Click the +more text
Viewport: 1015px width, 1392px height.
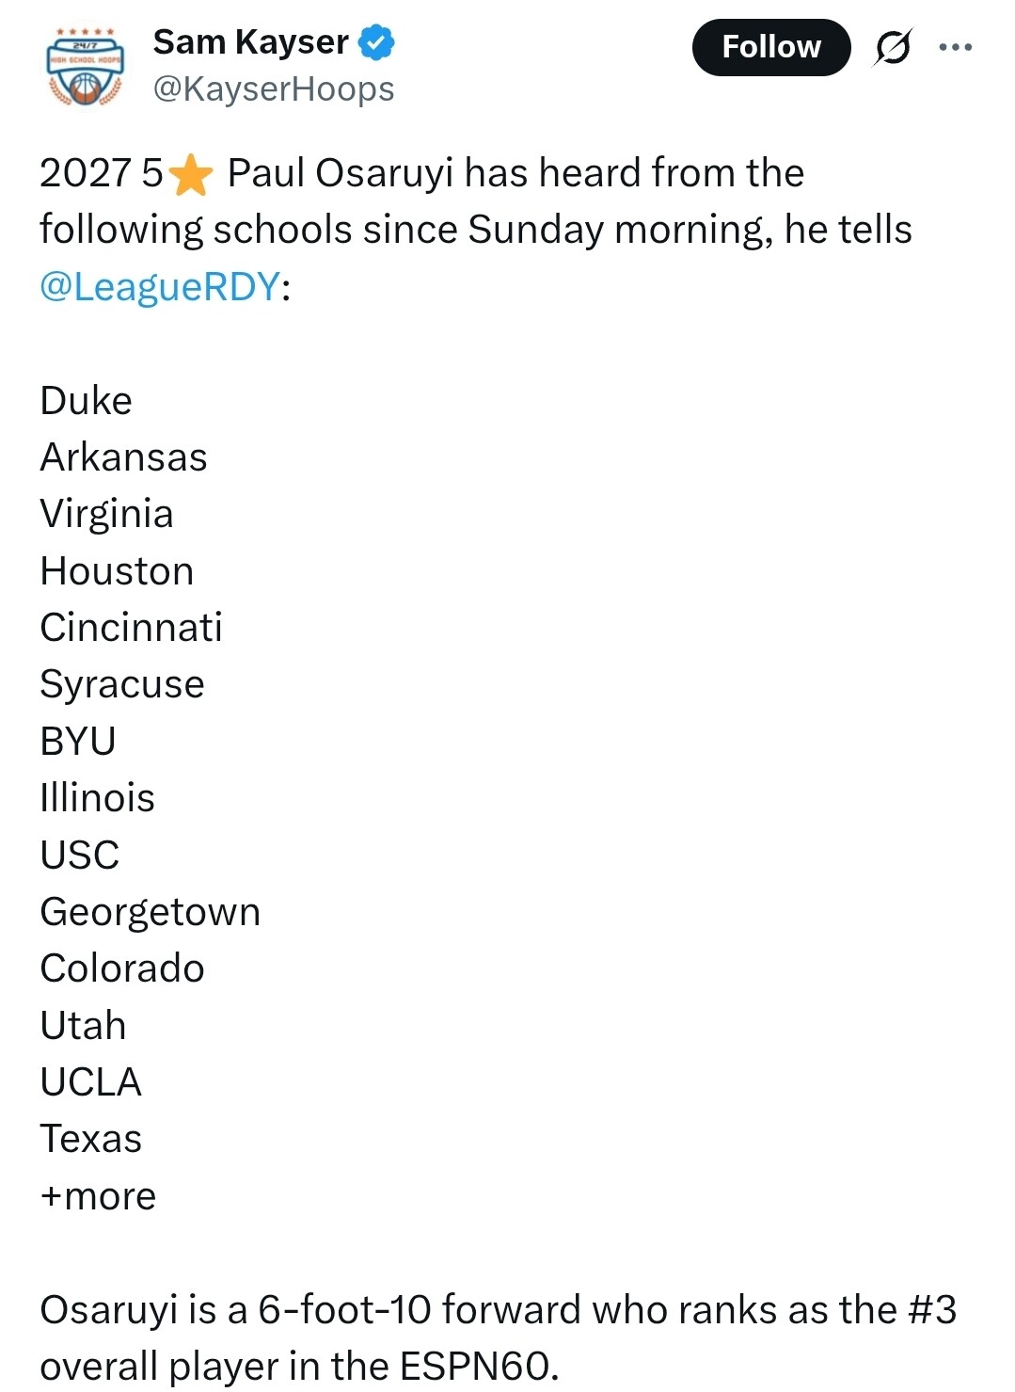[x=98, y=1196]
